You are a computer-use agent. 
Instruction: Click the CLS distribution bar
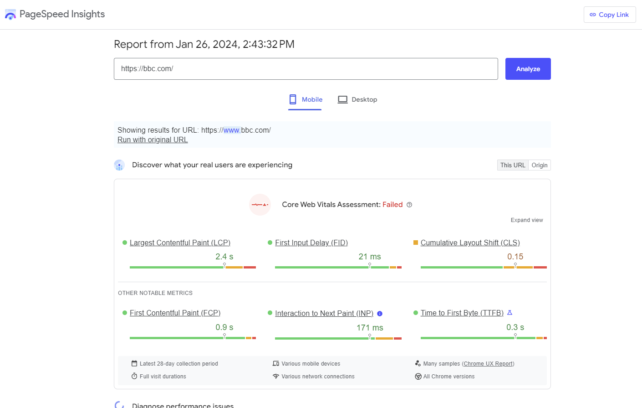484,267
